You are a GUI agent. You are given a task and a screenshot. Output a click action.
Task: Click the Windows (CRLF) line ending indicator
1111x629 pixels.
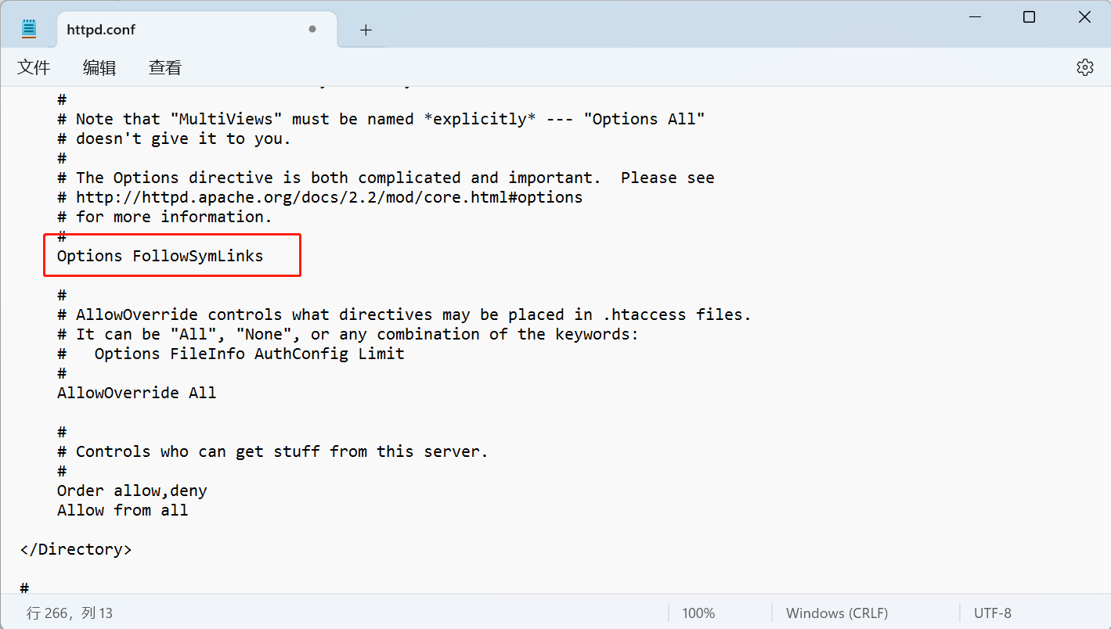(837, 613)
